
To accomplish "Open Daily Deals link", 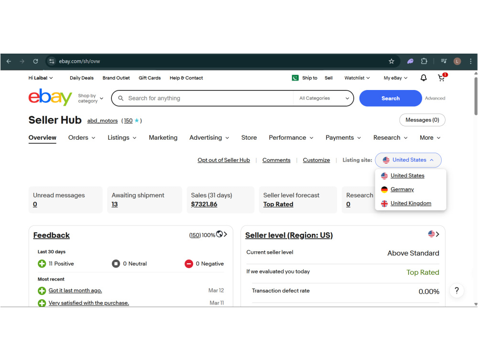I will coord(82,78).
